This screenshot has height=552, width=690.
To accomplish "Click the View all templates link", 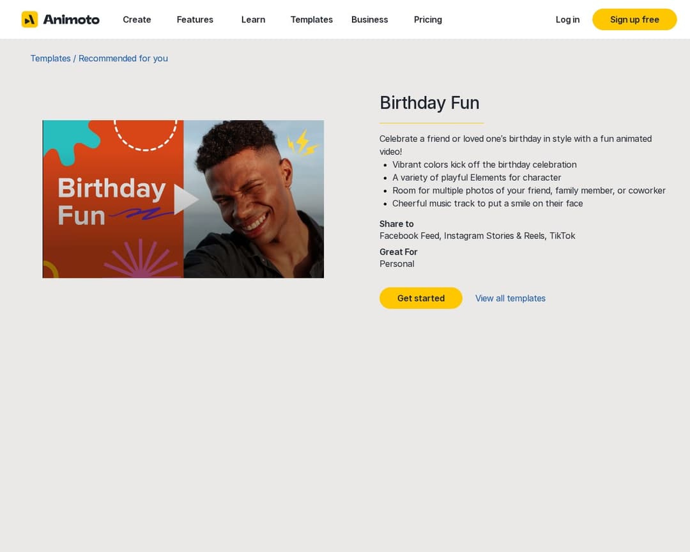I will coord(510,298).
